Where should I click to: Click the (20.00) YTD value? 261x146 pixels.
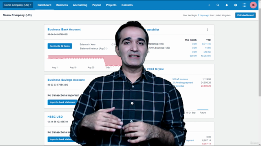[207, 52]
